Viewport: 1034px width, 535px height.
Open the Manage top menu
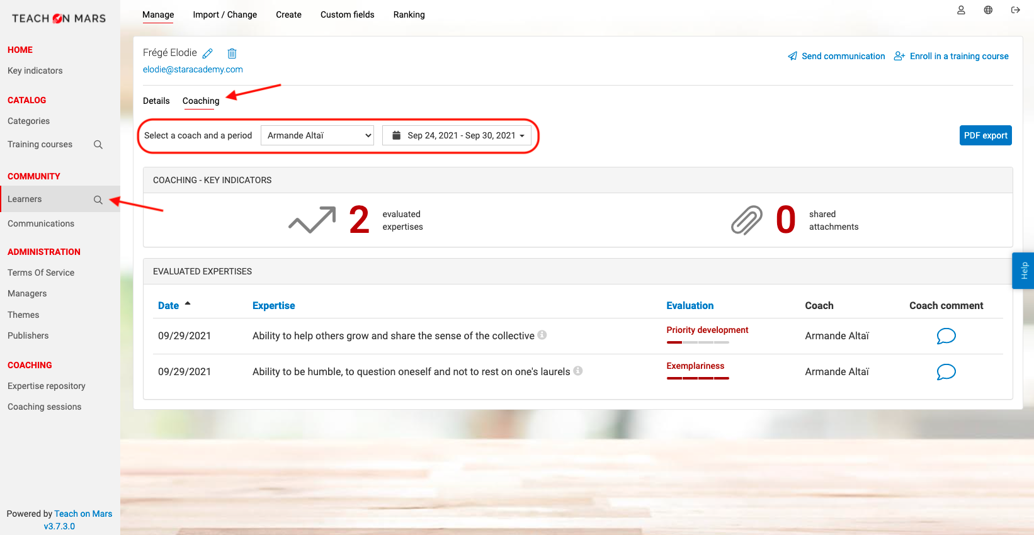pyautogui.click(x=158, y=14)
